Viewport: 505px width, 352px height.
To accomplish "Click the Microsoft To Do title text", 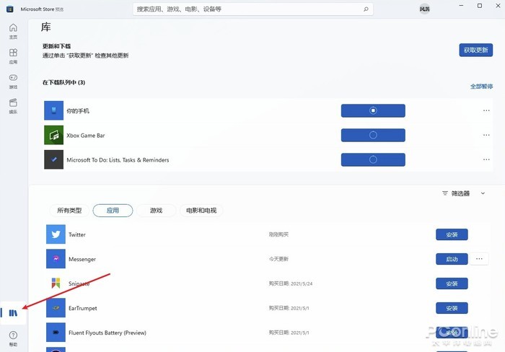I will pos(118,160).
